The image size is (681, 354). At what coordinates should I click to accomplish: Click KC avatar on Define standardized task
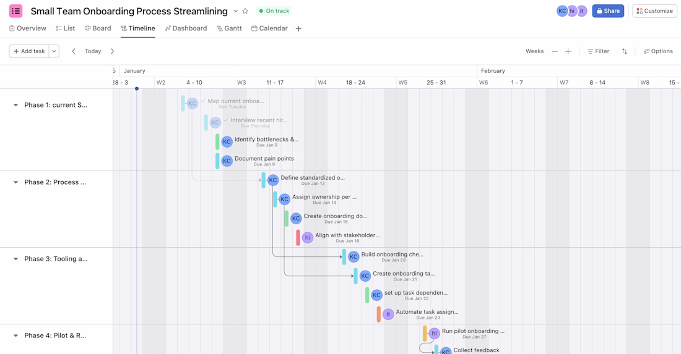coord(273,180)
